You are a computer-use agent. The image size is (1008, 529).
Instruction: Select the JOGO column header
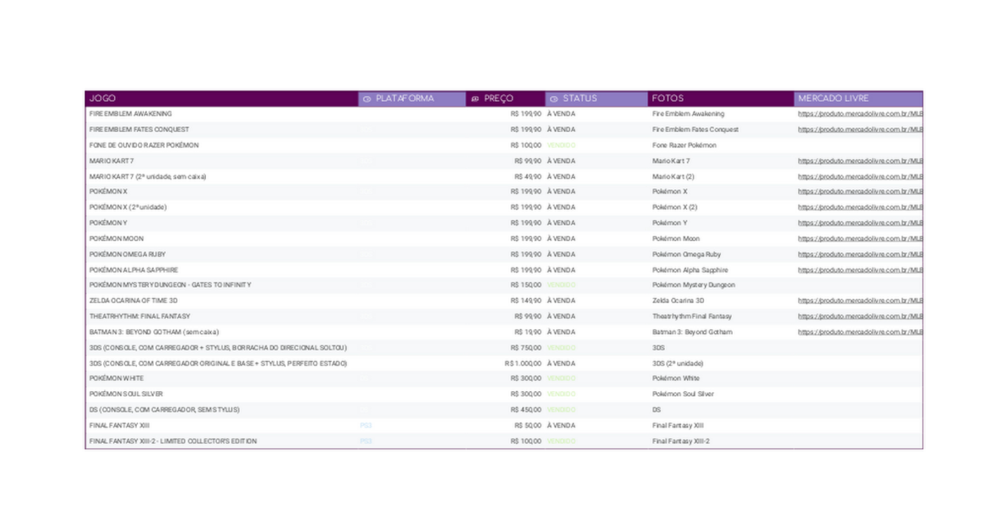[x=103, y=98]
